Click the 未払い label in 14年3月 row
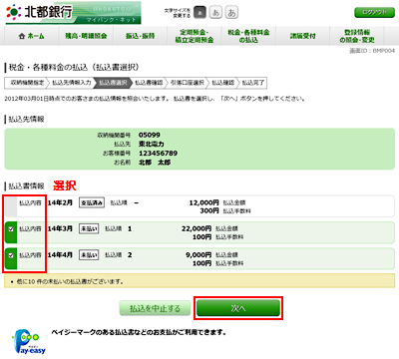Image resolution: width=399 pixels, height=359 pixels. tap(89, 228)
